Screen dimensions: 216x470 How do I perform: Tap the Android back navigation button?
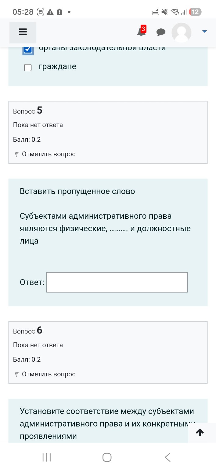click(167, 457)
